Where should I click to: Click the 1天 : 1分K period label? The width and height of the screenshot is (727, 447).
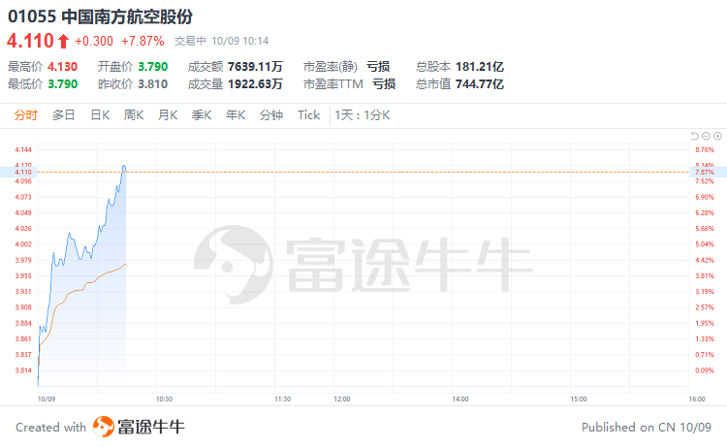363,115
